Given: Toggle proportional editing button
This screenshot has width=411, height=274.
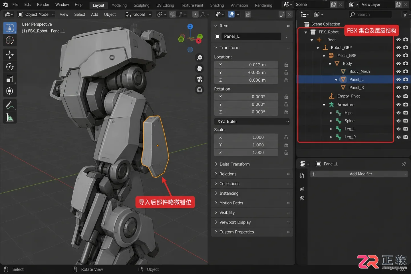Looking at the screenshot, I should pos(195,14).
